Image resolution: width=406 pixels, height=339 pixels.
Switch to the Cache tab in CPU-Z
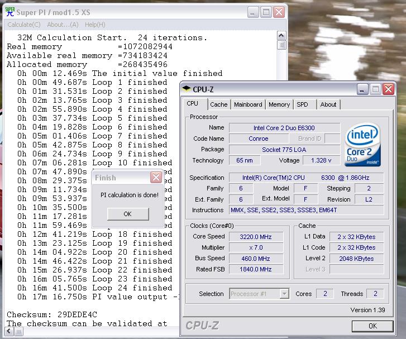[219, 104]
